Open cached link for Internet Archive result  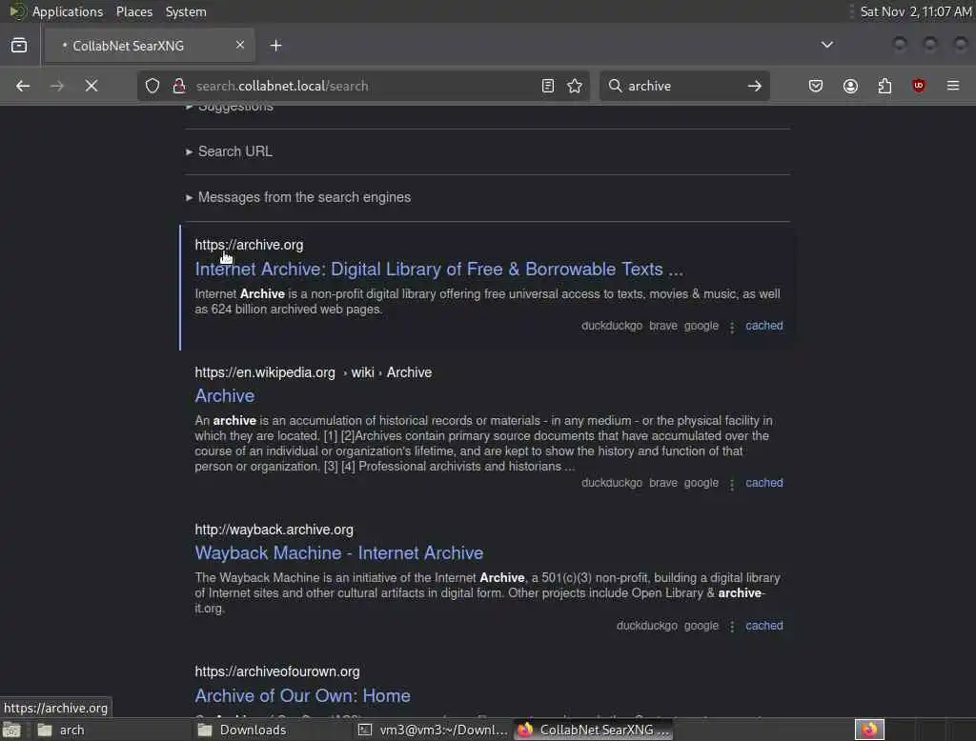(x=764, y=326)
